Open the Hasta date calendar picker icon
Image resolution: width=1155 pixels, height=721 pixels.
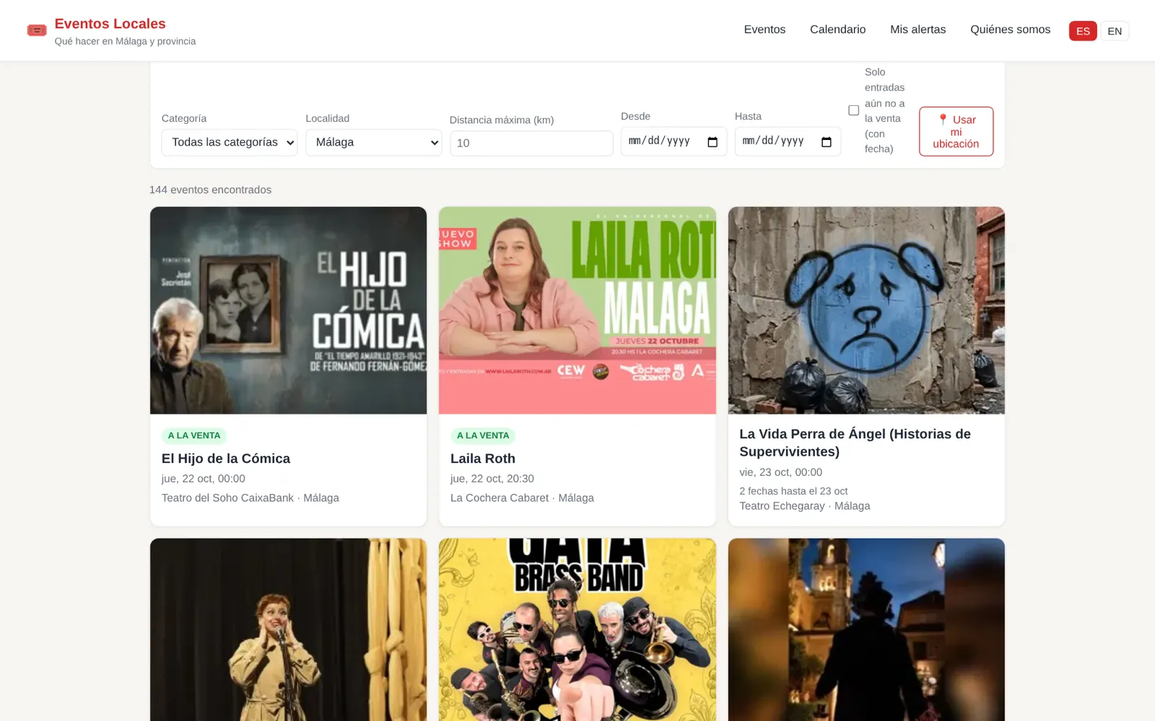827,142
